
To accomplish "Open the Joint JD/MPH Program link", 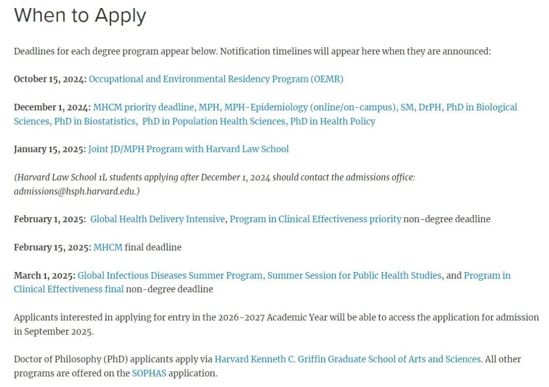I will (x=188, y=149).
